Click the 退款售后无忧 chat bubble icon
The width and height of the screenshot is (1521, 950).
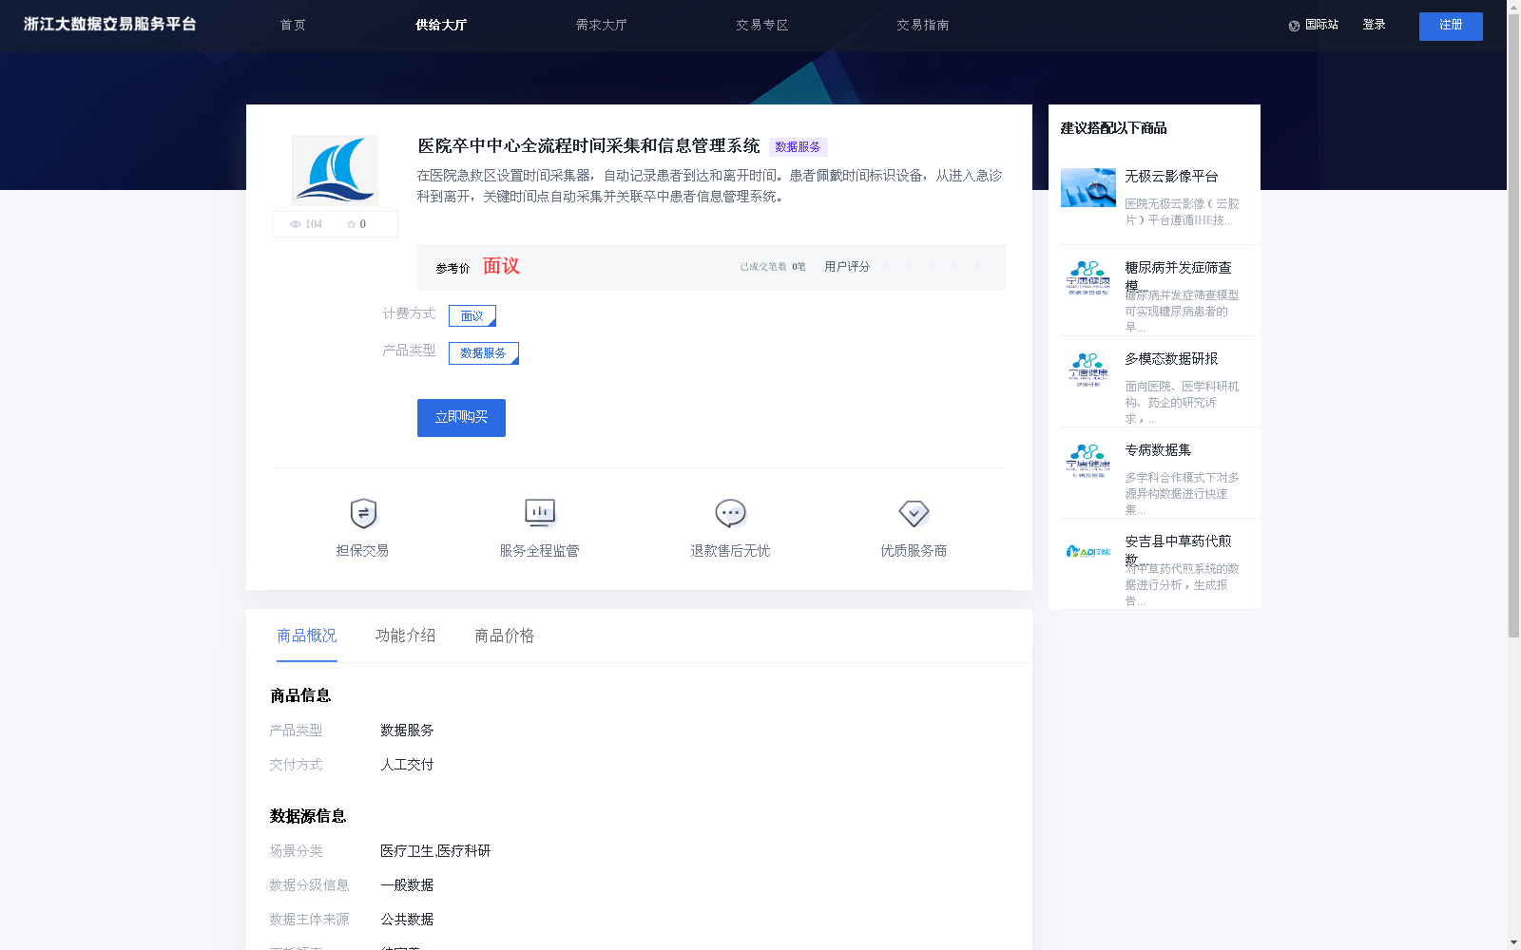coord(730,513)
